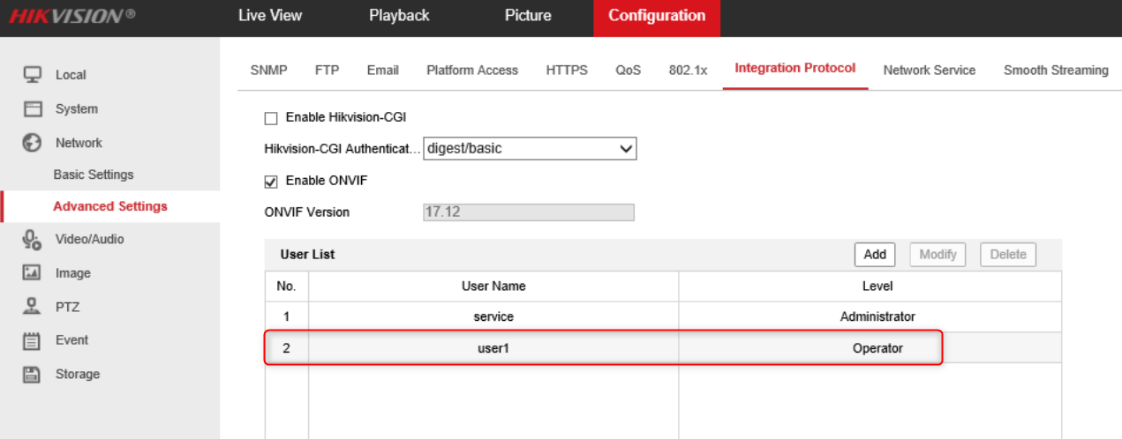Click the Modify button in User List

click(938, 255)
